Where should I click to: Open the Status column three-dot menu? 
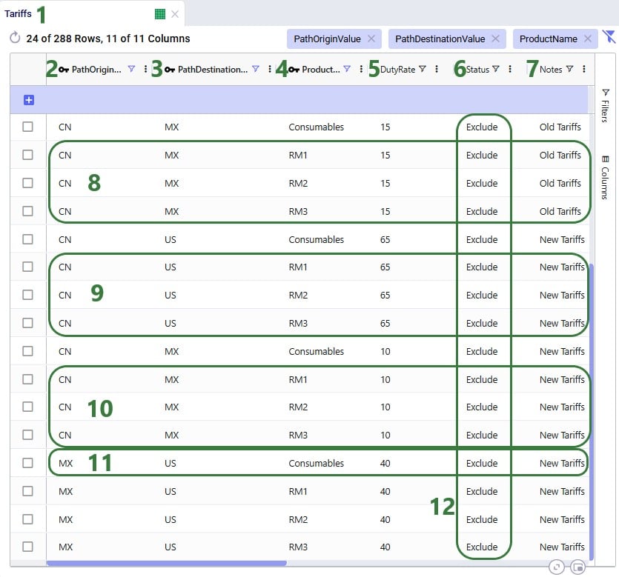(510, 69)
